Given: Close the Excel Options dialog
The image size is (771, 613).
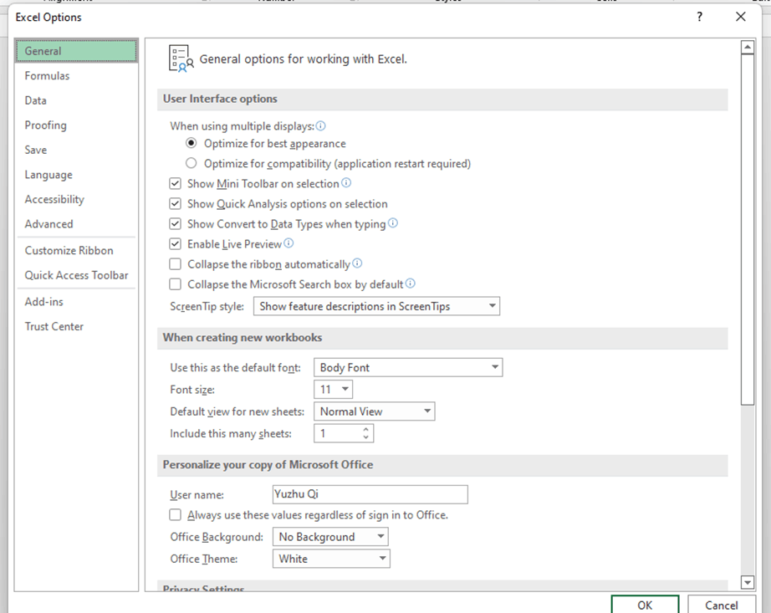Looking at the screenshot, I should point(741,17).
